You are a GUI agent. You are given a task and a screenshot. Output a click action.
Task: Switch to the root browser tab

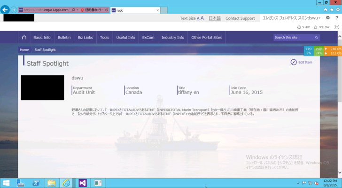click(x=134, y=10)
